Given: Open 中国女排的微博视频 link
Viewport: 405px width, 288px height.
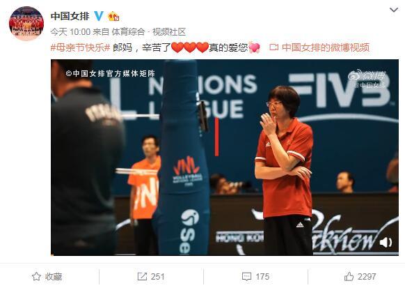Looking at the screenshot, I should point(326,47).
